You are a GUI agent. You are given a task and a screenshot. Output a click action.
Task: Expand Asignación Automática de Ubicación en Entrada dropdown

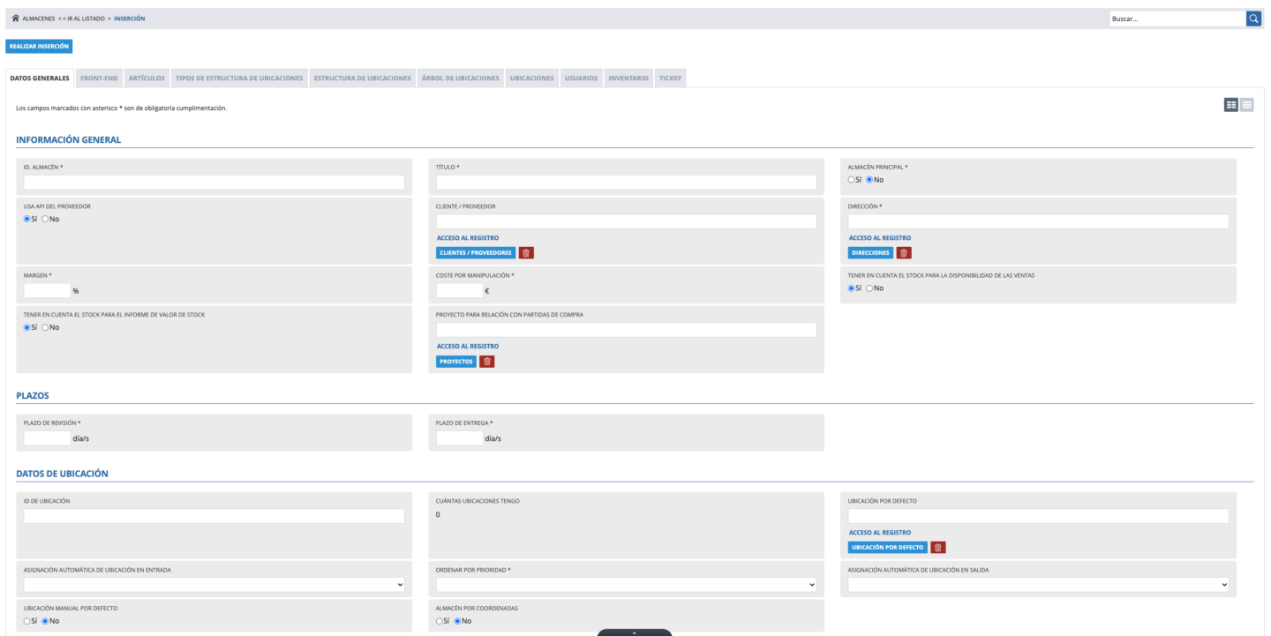tap(214, 584)
